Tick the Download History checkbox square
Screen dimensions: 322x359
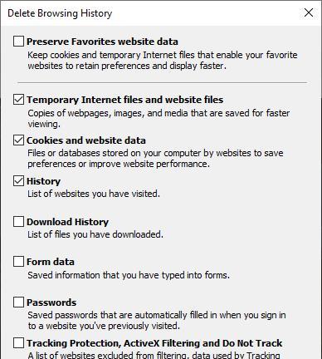pos(18,222)
